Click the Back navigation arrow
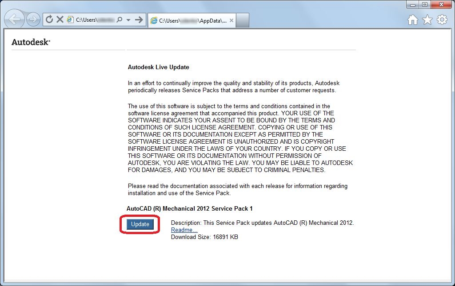This screenshot has width=455, height=286. click(x=14, y=19)
